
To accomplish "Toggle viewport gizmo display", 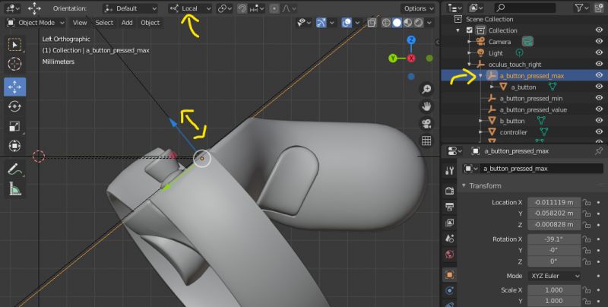I will [x=321, y=23].
